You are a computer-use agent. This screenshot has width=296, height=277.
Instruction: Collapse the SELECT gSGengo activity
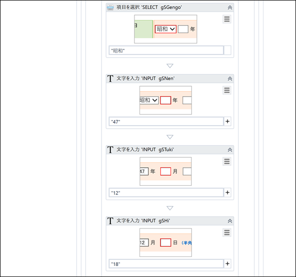pos(229,8)
